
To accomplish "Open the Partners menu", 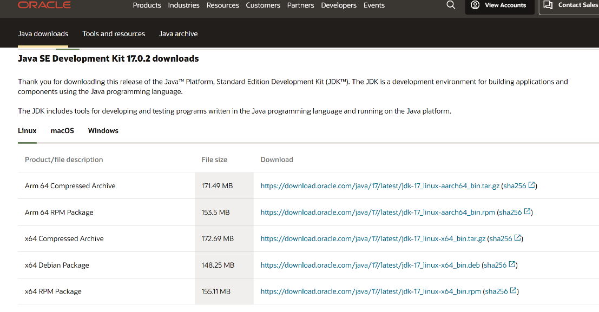I will point(301,5).
